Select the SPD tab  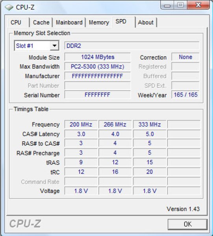pos(123,22)
